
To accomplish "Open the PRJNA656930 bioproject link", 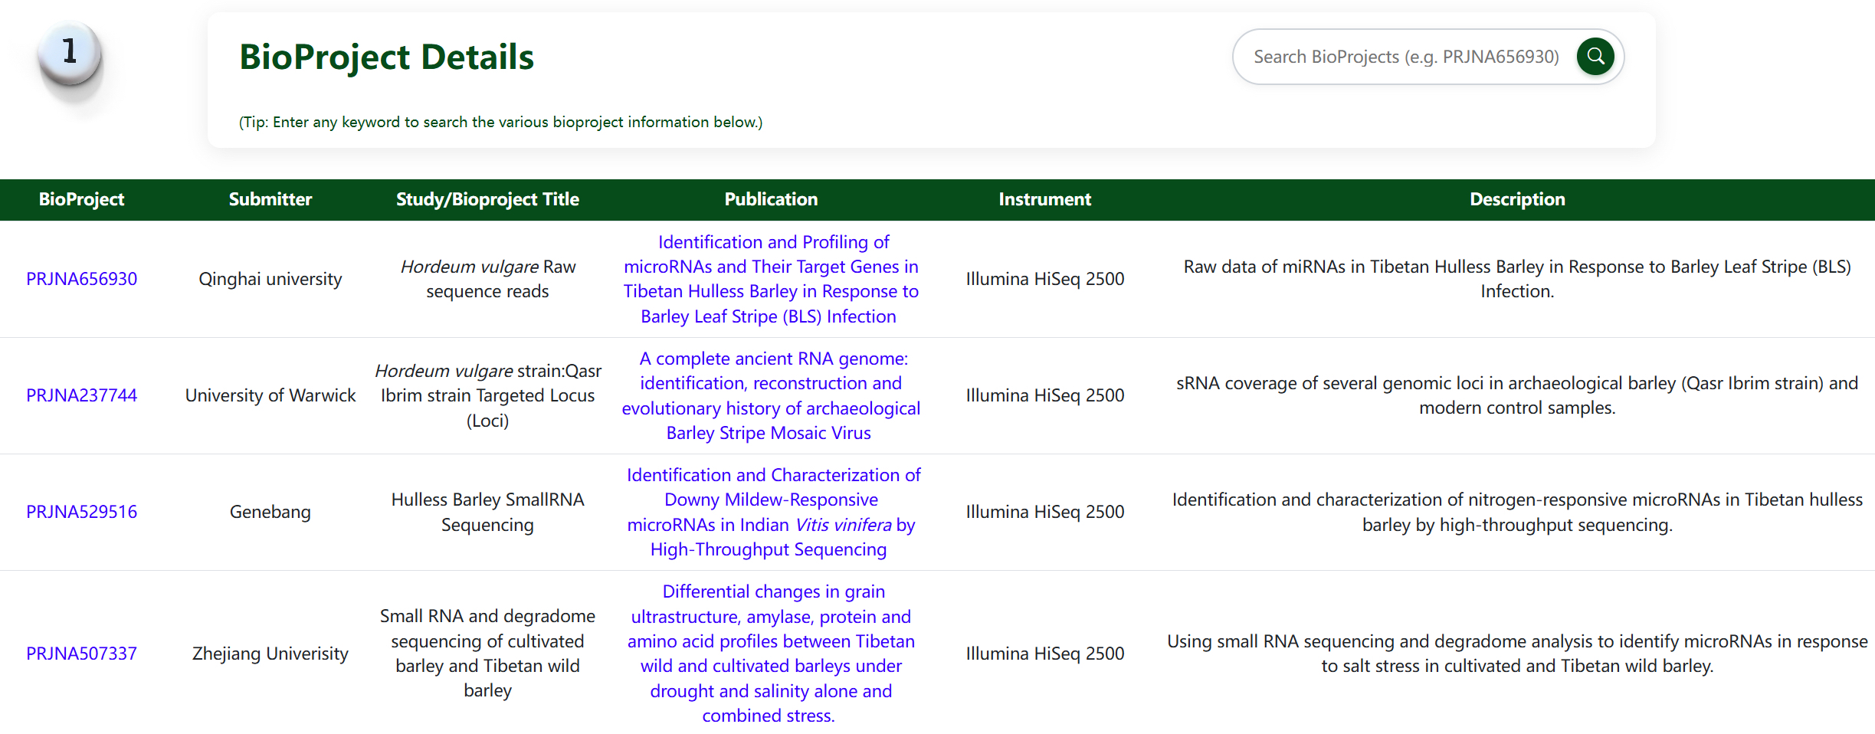I will pyautogui.click(x=82, y=279).
